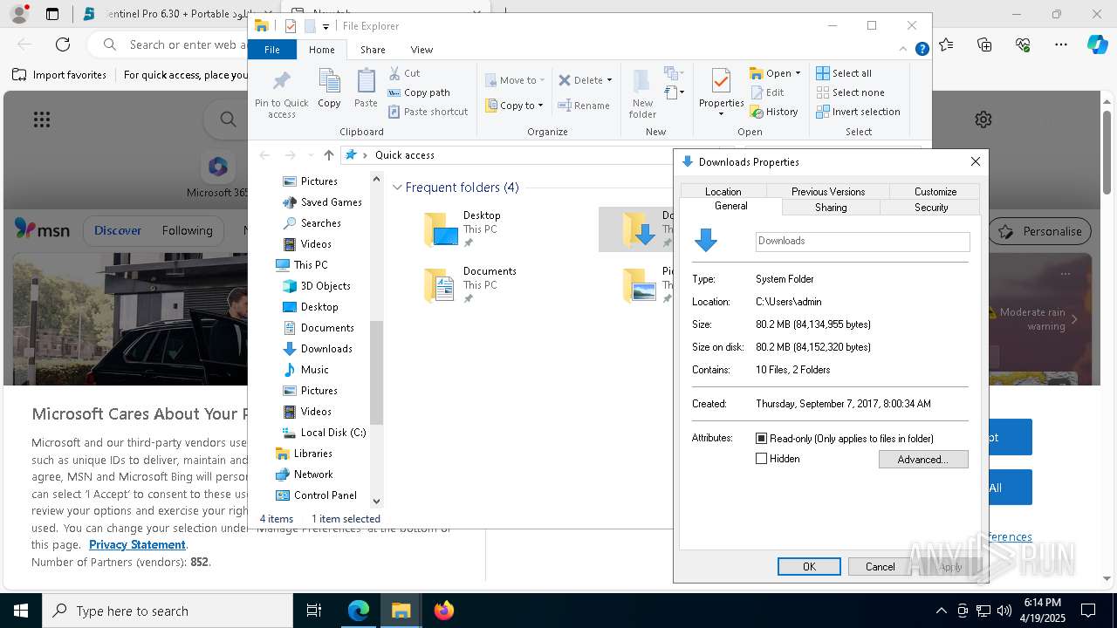Viewport: 1117px width, 628px height.
Task: Select 3D Objects in navigation tree
Action: pos(317,286)
